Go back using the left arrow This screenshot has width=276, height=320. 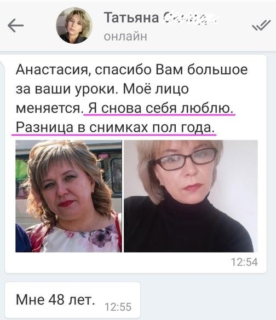pyautogui.click(x=16, y=25)
